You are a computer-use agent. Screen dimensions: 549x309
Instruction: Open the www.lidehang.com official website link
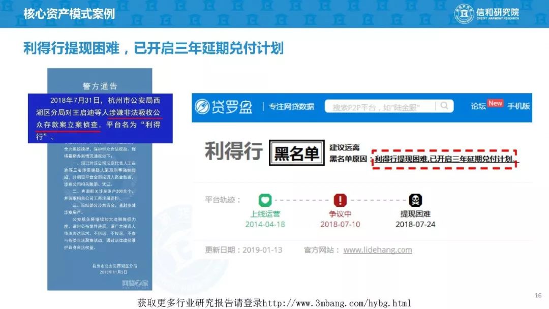(377, 250)
